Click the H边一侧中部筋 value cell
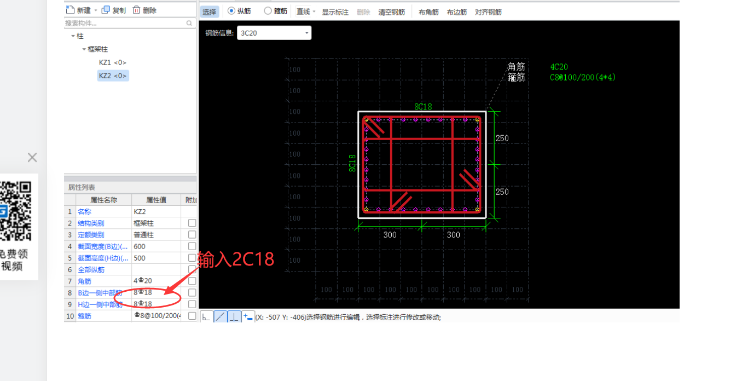Image resolution: width=748 pixels, height=381 pixels. (x=156, y=304)
